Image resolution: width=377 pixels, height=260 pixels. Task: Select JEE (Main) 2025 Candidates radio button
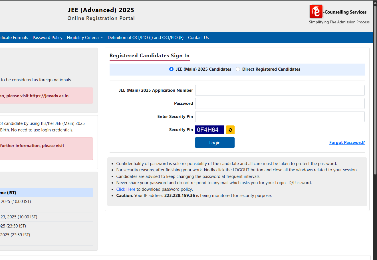tap(171, 69)
